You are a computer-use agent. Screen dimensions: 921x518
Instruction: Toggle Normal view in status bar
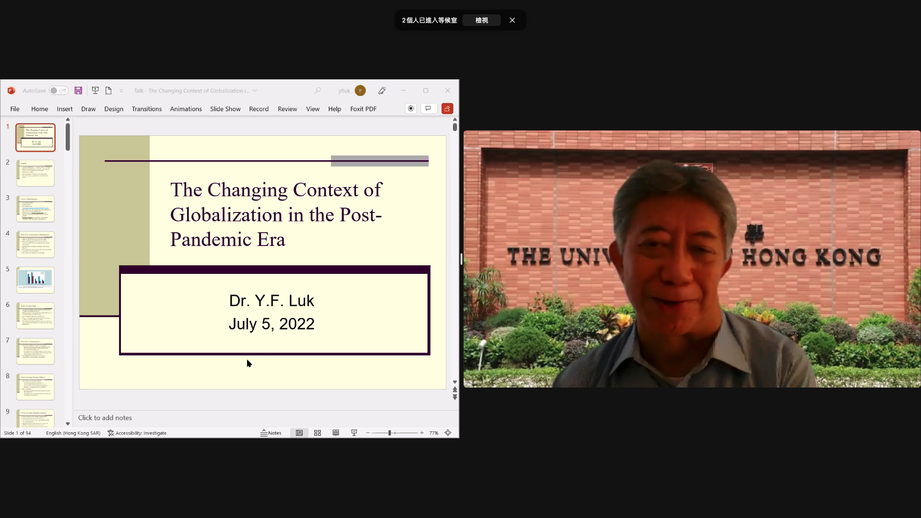(x=299, y=433)
